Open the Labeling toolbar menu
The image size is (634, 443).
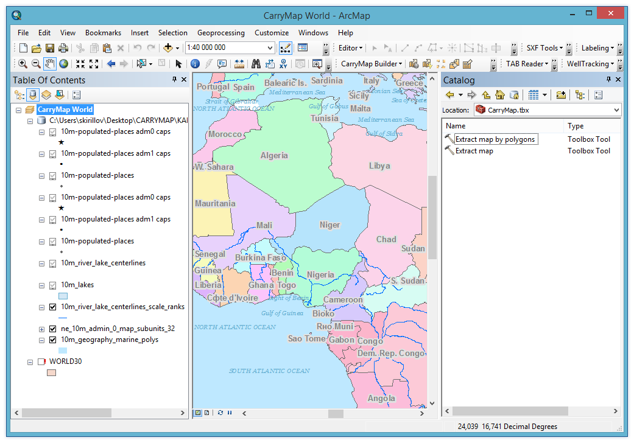(597, 48)
